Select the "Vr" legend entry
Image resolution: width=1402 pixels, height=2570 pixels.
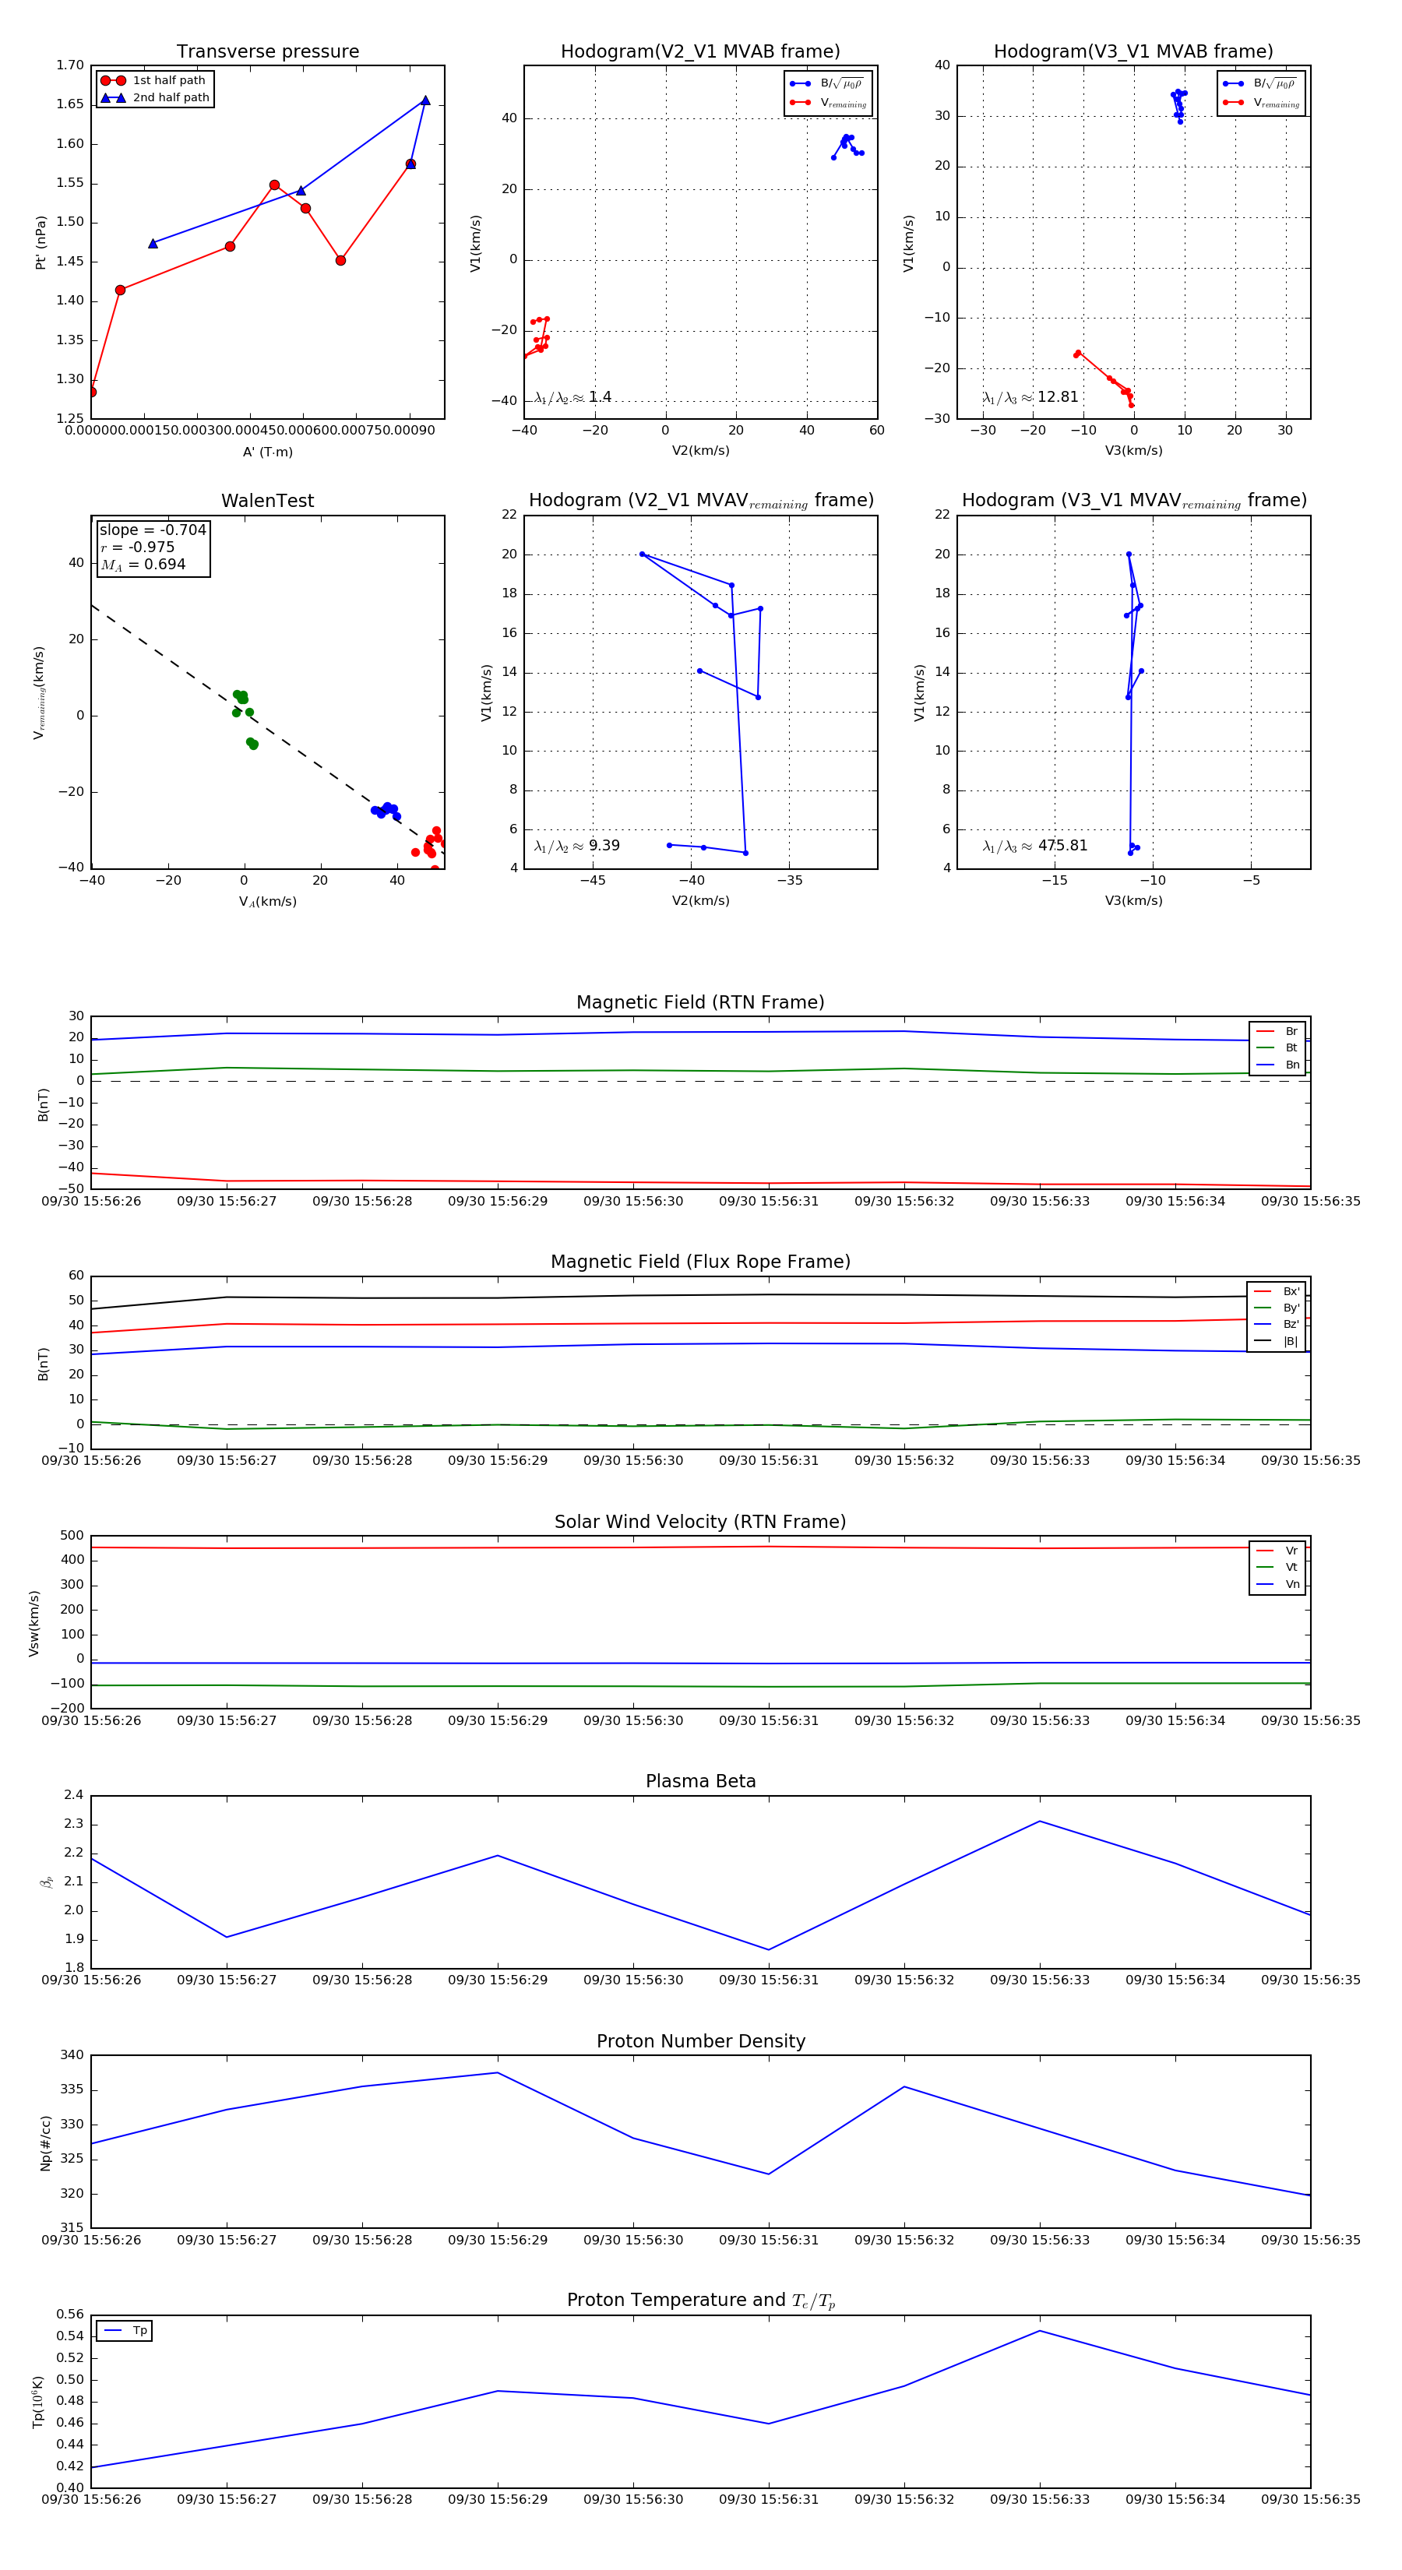[x=1277, y=1551]
